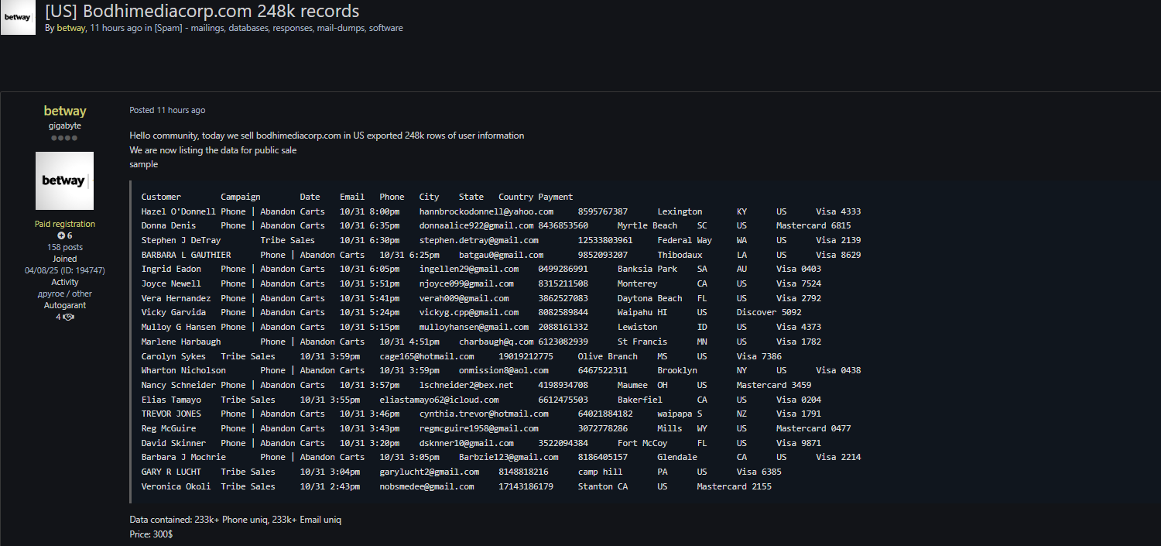Click the rank dots indicator under gigabyte
The height and width of the screenshot is (546, 1161).
(x=65, y=138)
